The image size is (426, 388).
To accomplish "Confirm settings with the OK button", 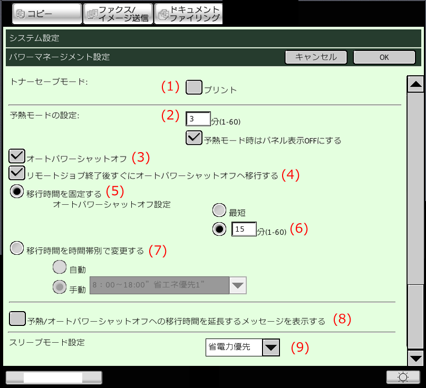I will click(x=384, y=57).
